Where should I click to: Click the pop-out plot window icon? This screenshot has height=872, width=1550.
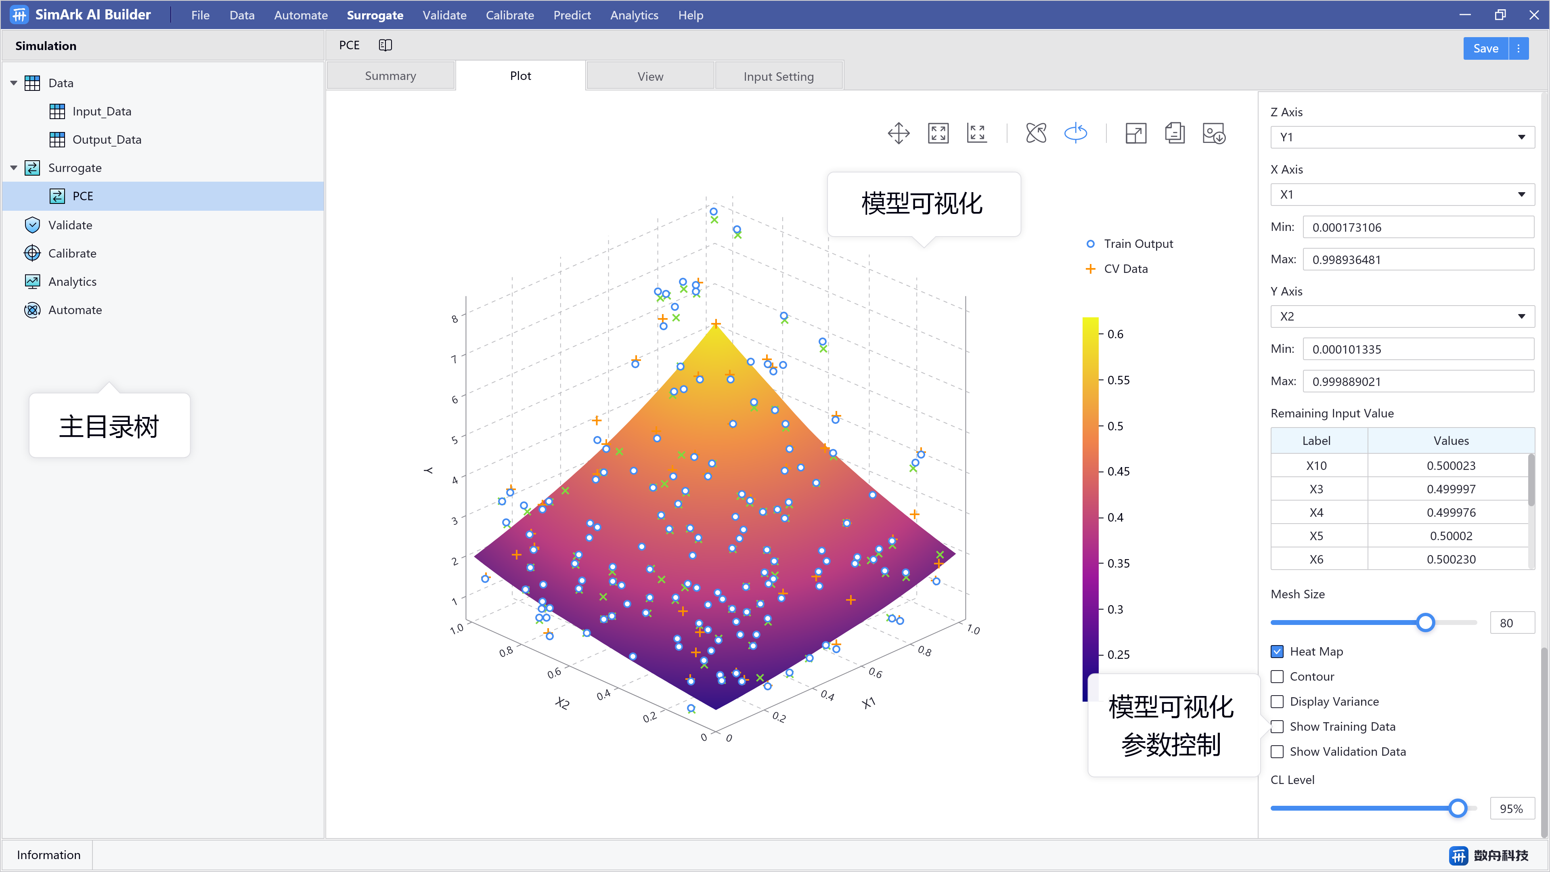click(x=1135, y=133)
